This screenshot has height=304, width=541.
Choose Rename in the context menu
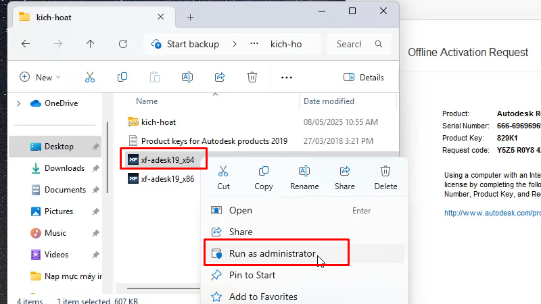(304, 178)
